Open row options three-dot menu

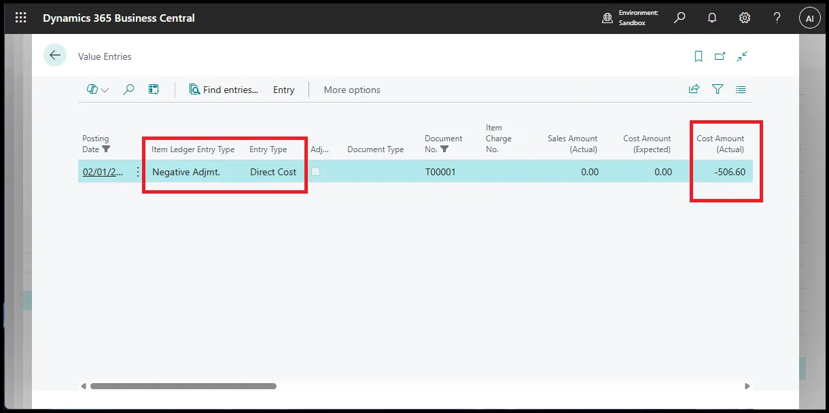point(138,172)
